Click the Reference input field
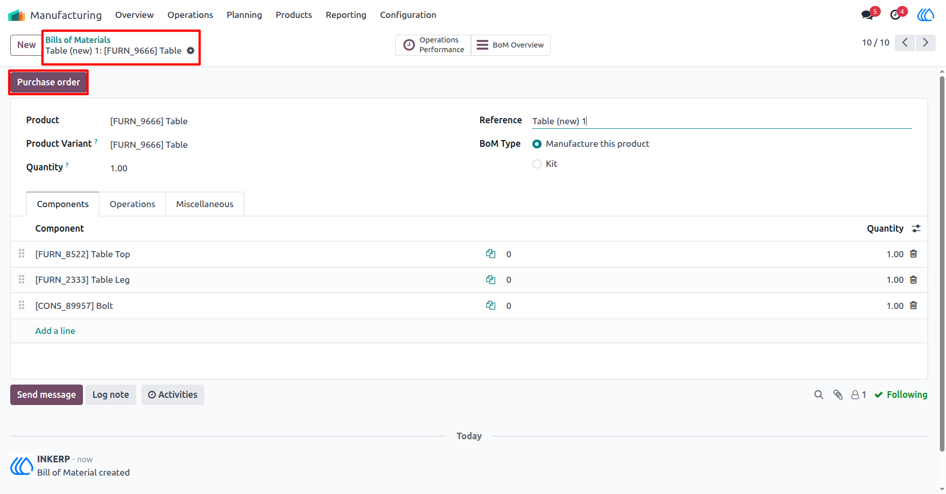The height and width of the screenshot is (494, 946). 722,121
